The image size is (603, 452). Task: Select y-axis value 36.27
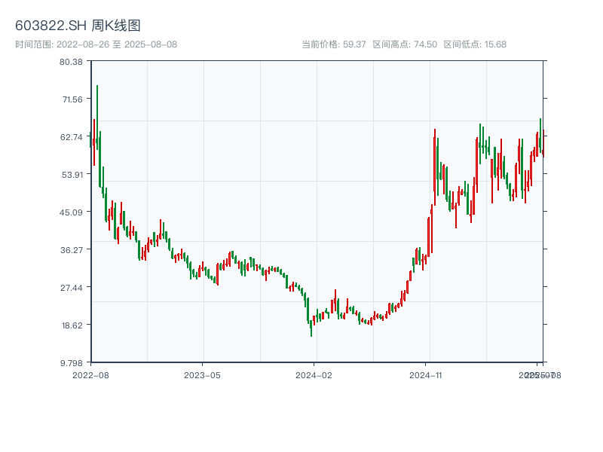click(72, 250)
